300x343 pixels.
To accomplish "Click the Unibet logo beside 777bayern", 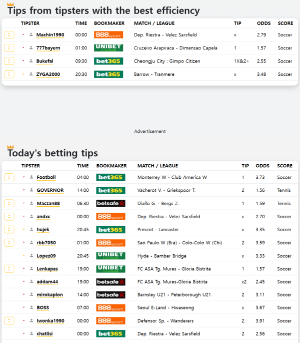I will coord(108,48).
